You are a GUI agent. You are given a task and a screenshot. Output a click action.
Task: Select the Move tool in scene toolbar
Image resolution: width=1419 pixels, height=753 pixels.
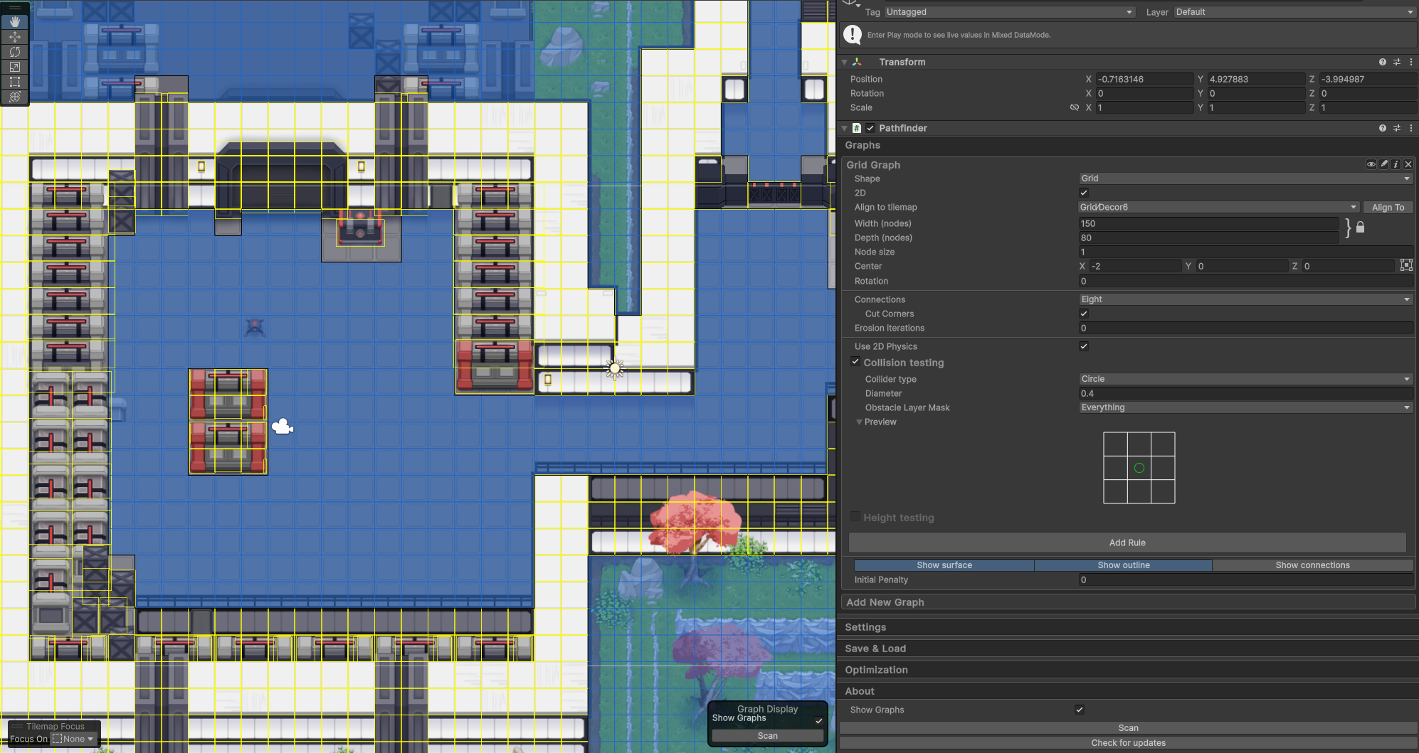[15, 37]
